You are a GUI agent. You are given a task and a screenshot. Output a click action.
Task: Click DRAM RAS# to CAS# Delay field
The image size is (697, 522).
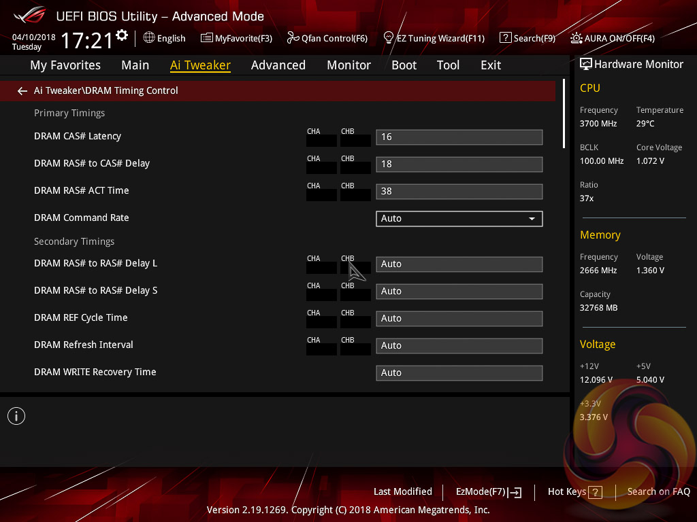(x=459, y=164)
